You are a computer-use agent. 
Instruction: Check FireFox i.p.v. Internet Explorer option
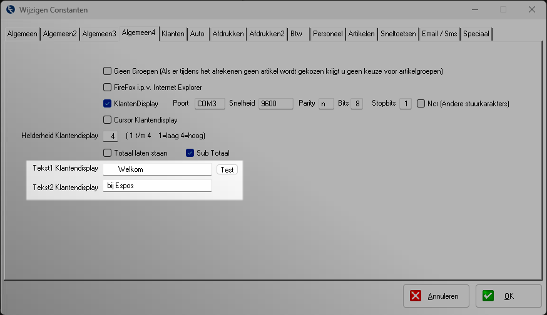pyautogui.click(x=107, y=87)
